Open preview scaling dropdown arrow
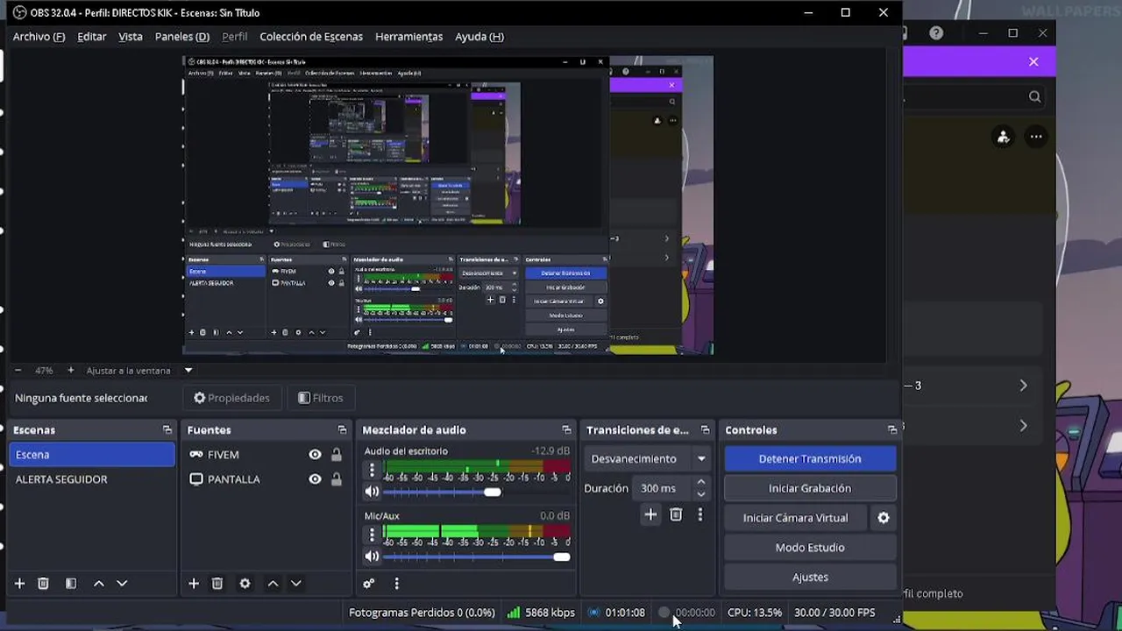Screen dimensions: 1122x631 tap(188, 371)
